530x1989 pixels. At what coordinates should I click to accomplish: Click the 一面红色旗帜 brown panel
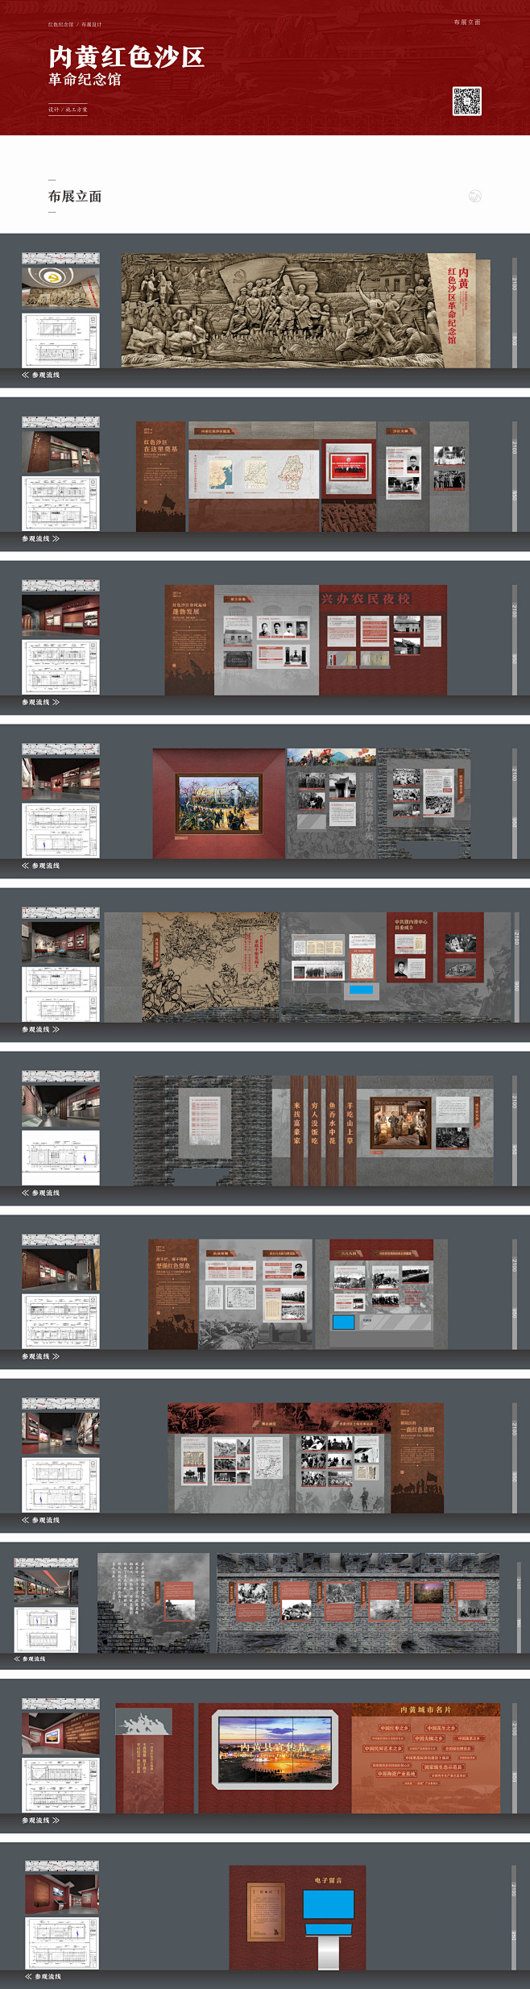417,1460
